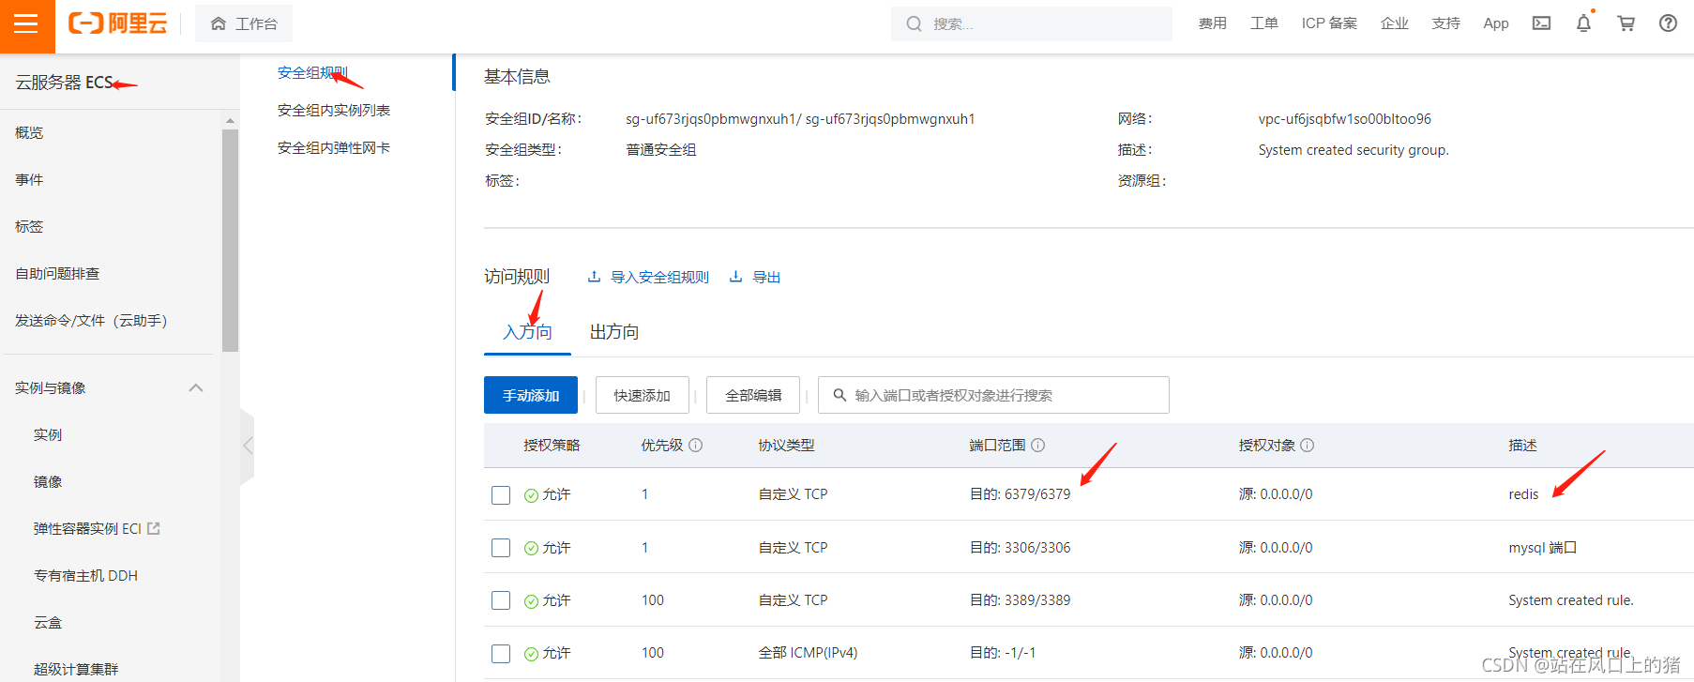Click the top search input field
The width and height of the screenshot is (1694, 682).
[1032, 23]
